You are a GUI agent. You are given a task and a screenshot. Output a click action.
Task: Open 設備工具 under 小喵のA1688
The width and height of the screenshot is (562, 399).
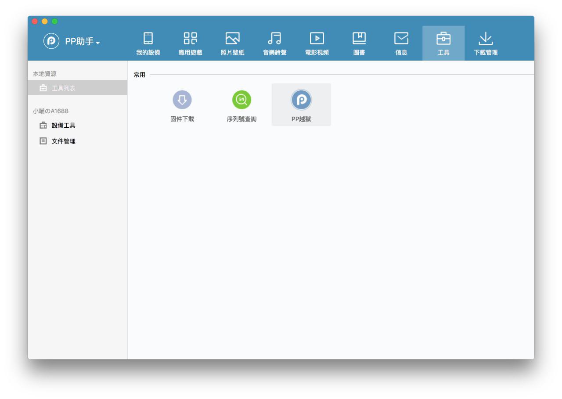64,126
